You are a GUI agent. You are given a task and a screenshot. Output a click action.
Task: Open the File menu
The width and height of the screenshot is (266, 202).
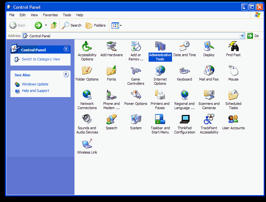coord(12,15)
